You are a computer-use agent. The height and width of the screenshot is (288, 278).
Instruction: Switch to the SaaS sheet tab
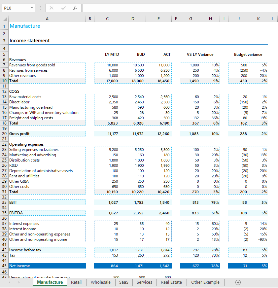click(x=124, y=282)
